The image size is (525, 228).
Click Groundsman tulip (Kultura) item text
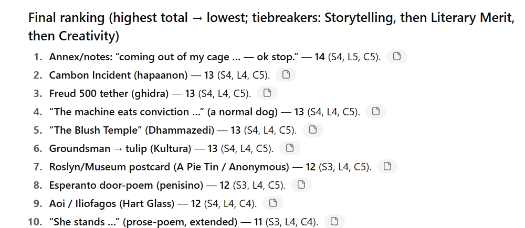(x=120, y=148)
